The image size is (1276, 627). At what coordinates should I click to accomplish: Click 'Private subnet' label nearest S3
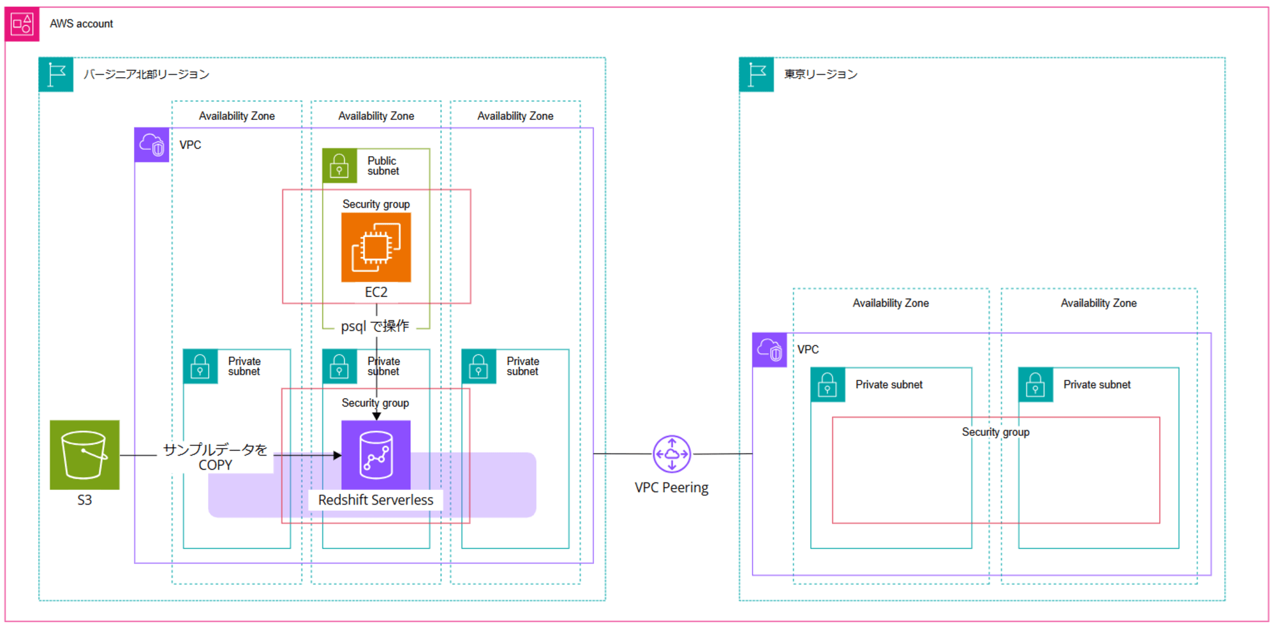click(x=244, y=366)
